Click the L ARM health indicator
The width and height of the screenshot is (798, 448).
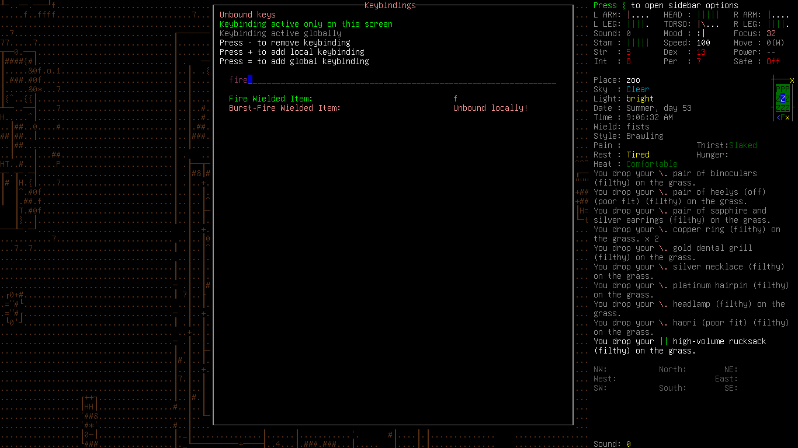coord(638,15)
